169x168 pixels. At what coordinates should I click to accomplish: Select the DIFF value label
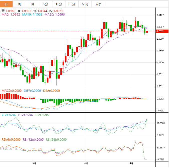(x=32, y=91)
